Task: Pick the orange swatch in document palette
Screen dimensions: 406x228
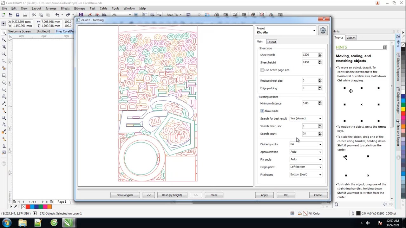Action: pos(49,207)
